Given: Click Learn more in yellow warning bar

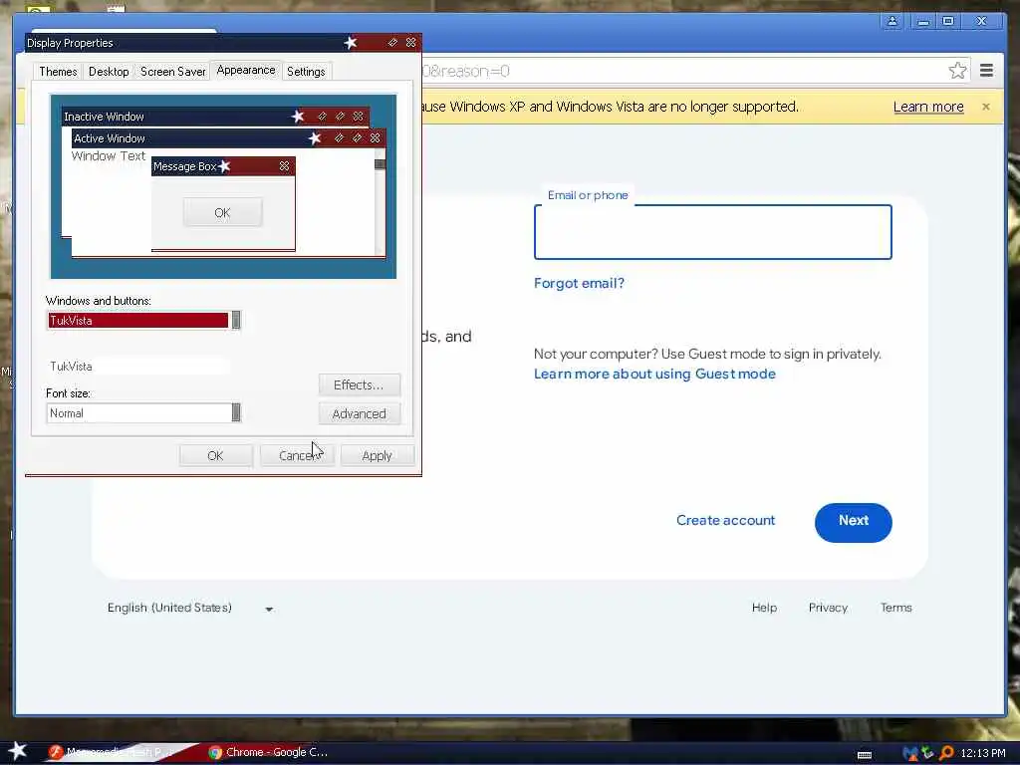Looking at the screenshot, I should pos(928,107).
